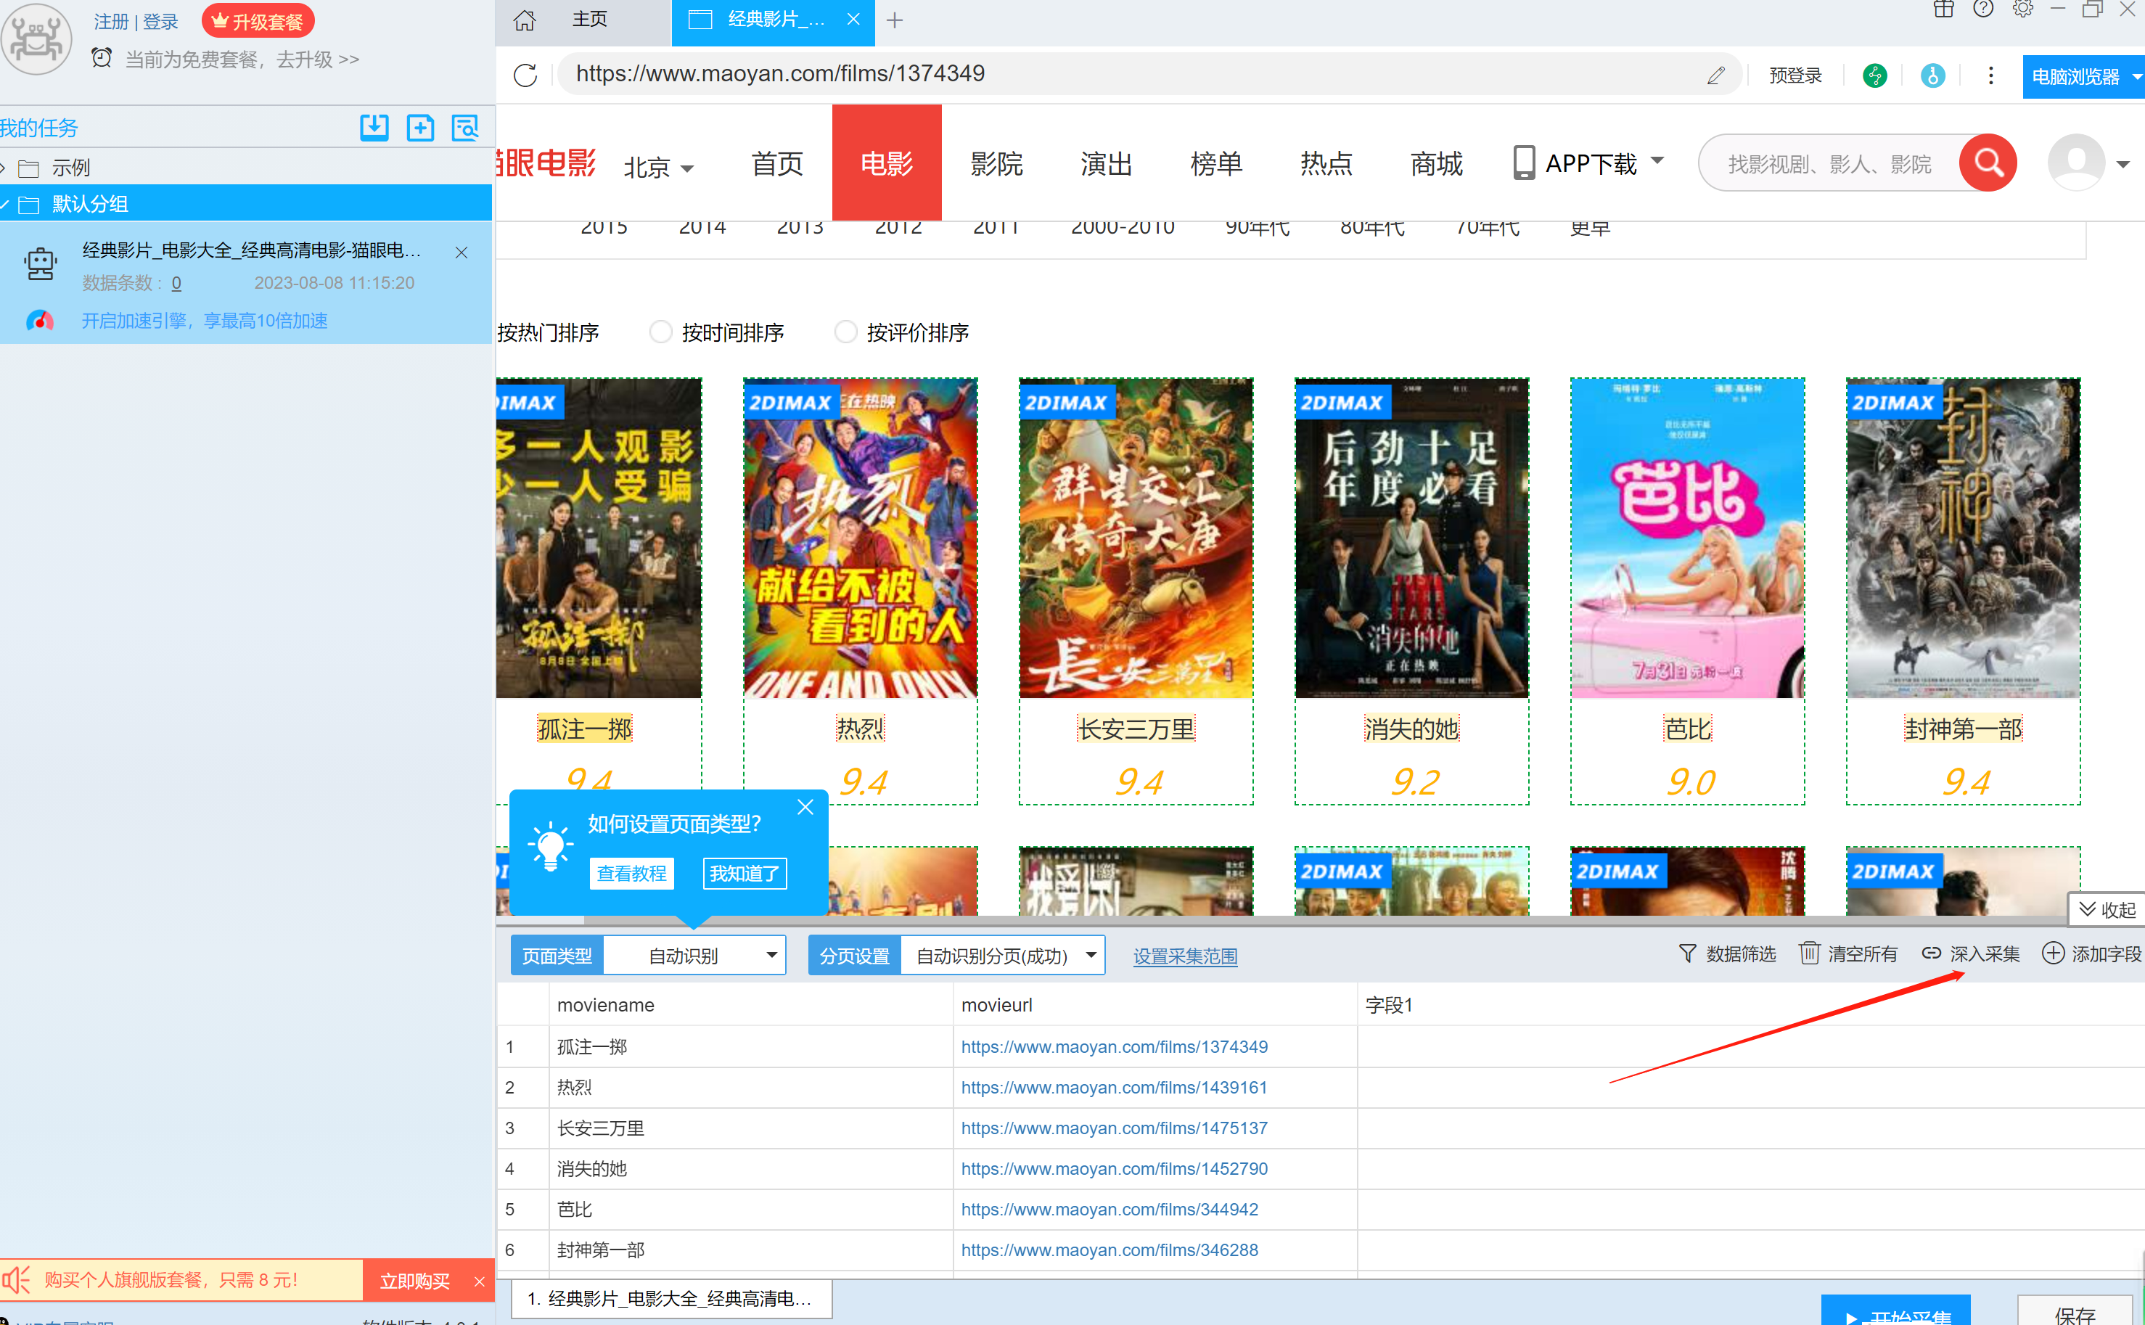
Task: Click 我知道了 in the tip popup
Action: click(744, 874)
